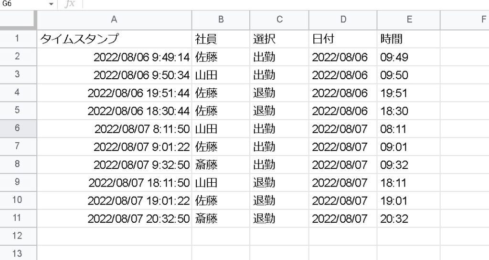Screen dimensions: 489x260
Task: Click the select-all corner box
Action: [x=18, y=20]
